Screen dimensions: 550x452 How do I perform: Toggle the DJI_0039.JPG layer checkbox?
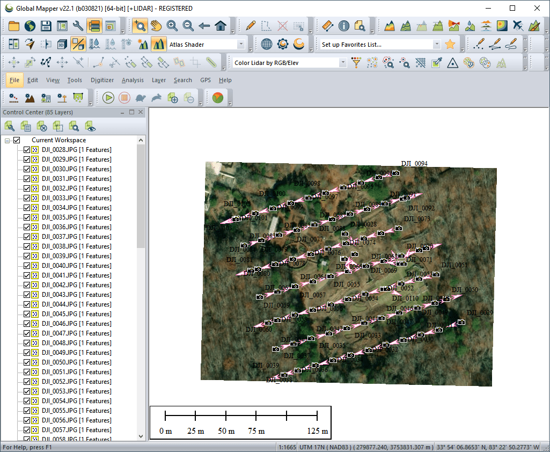[27, 256]
